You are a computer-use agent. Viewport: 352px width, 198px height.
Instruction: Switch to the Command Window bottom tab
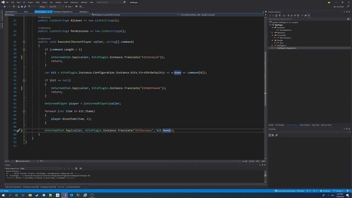pos(73,187)
